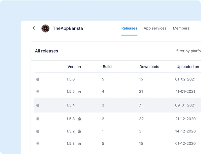This screenshot has width=201, height=154.
Task: Click upload date 01-02-2021
Action: (185, 79)
